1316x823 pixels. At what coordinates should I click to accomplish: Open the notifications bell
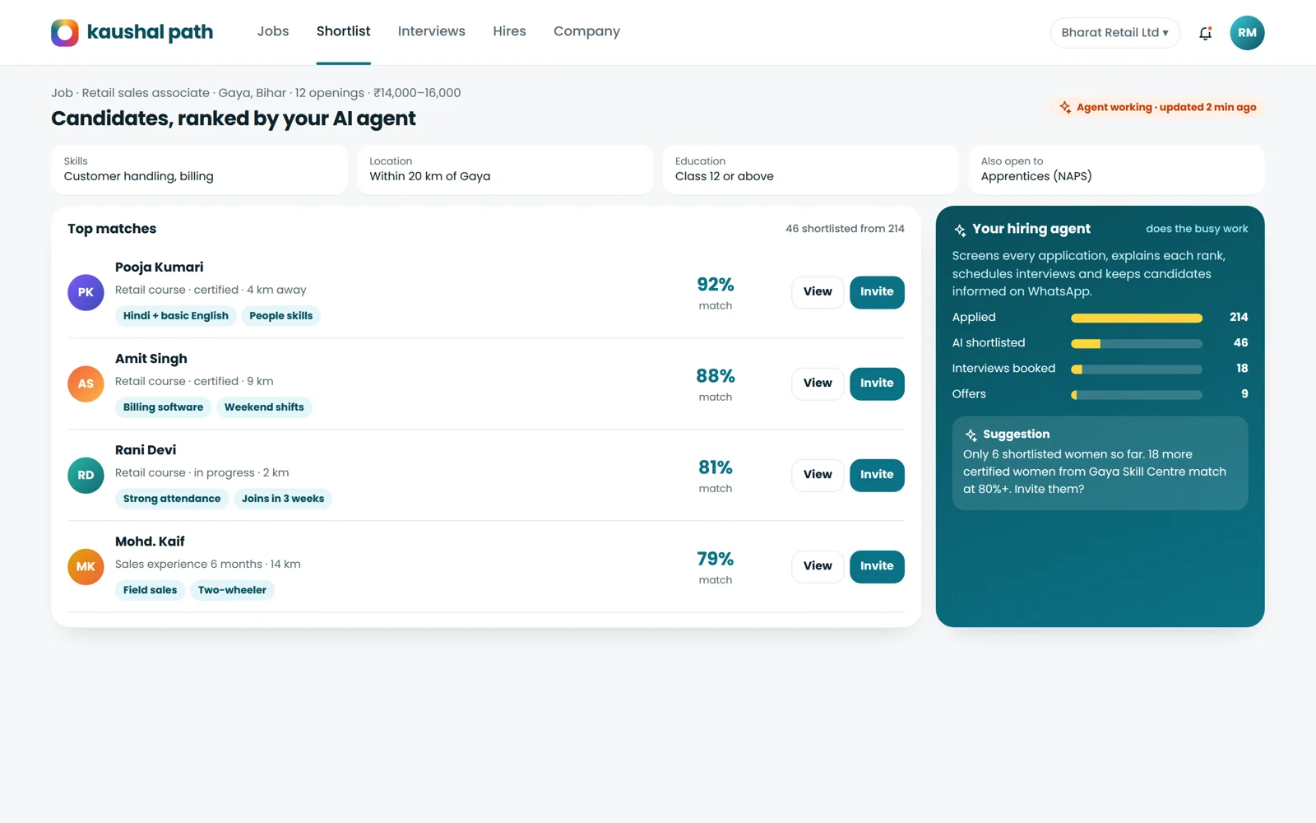[1205, 33]
